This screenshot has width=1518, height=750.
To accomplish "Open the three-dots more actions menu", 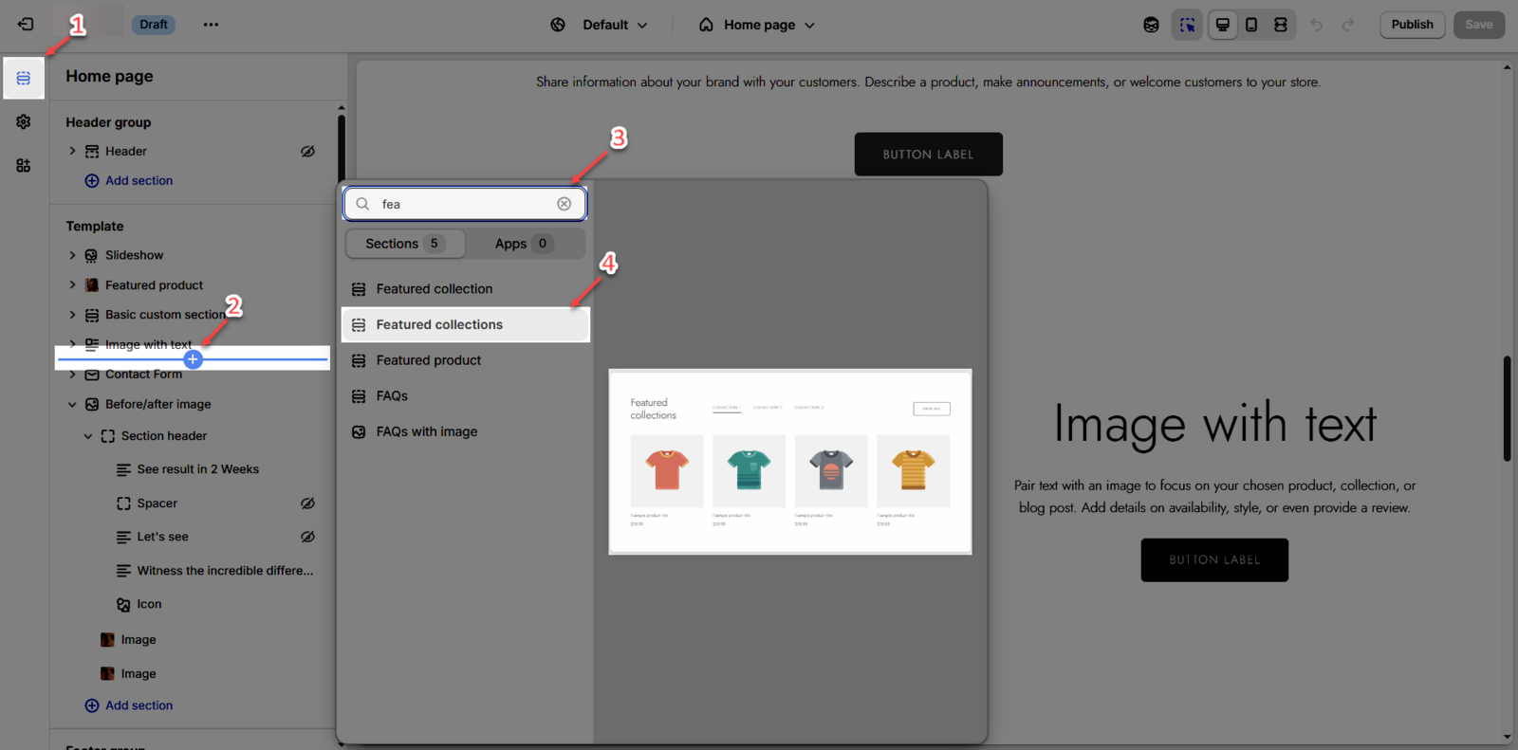I will click(x=211, y=25).
